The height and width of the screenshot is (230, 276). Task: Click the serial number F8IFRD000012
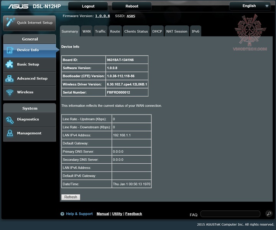(118, 92)
